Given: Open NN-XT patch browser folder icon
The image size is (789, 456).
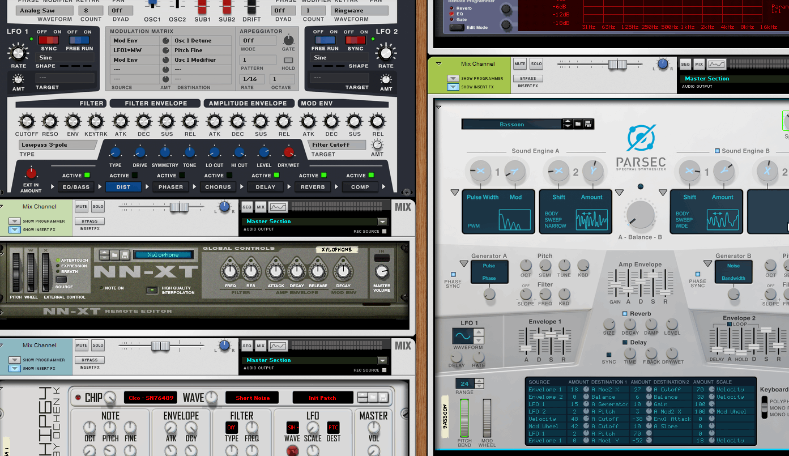Looking at the screenshot, I should pos(114,255).
